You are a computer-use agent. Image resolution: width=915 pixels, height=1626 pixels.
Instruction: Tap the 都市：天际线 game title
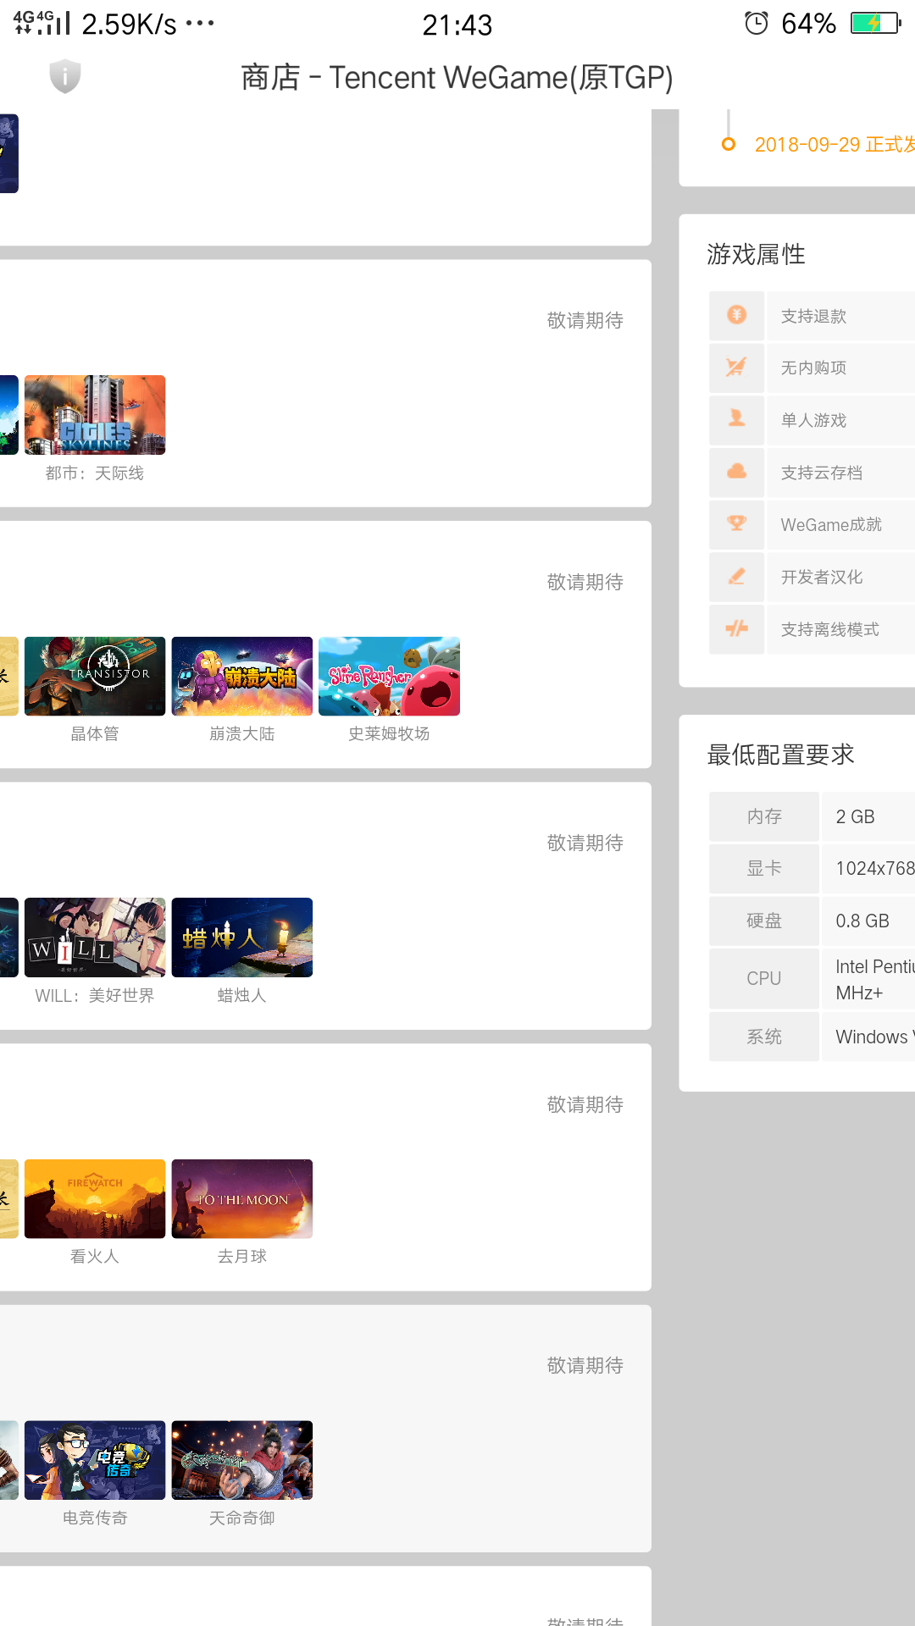[95, 473]
